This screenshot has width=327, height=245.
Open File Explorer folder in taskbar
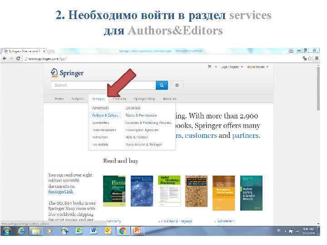click(x=36, y=231)
